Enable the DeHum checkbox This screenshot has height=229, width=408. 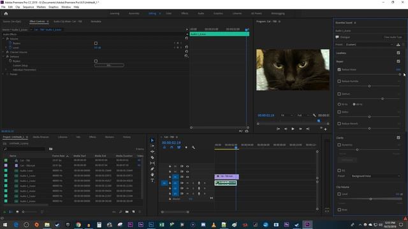pos(339,94)
